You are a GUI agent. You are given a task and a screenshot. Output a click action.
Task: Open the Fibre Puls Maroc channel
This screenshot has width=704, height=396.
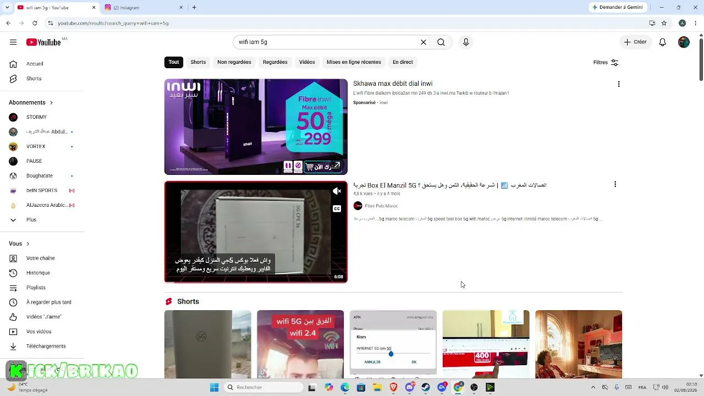point(381,206)
